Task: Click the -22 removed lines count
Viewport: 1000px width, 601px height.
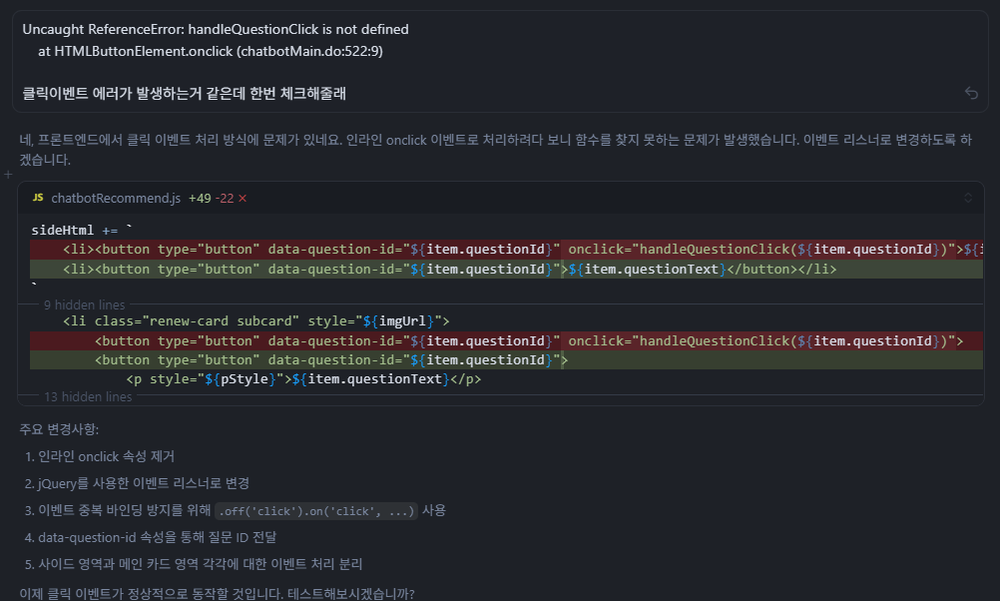Action: (225, 199)
